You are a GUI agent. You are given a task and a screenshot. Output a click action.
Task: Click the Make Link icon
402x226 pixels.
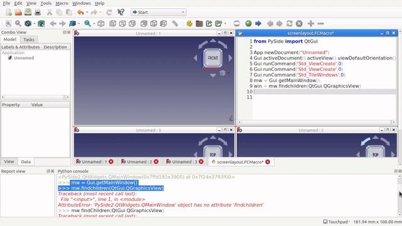coord(209,24)
